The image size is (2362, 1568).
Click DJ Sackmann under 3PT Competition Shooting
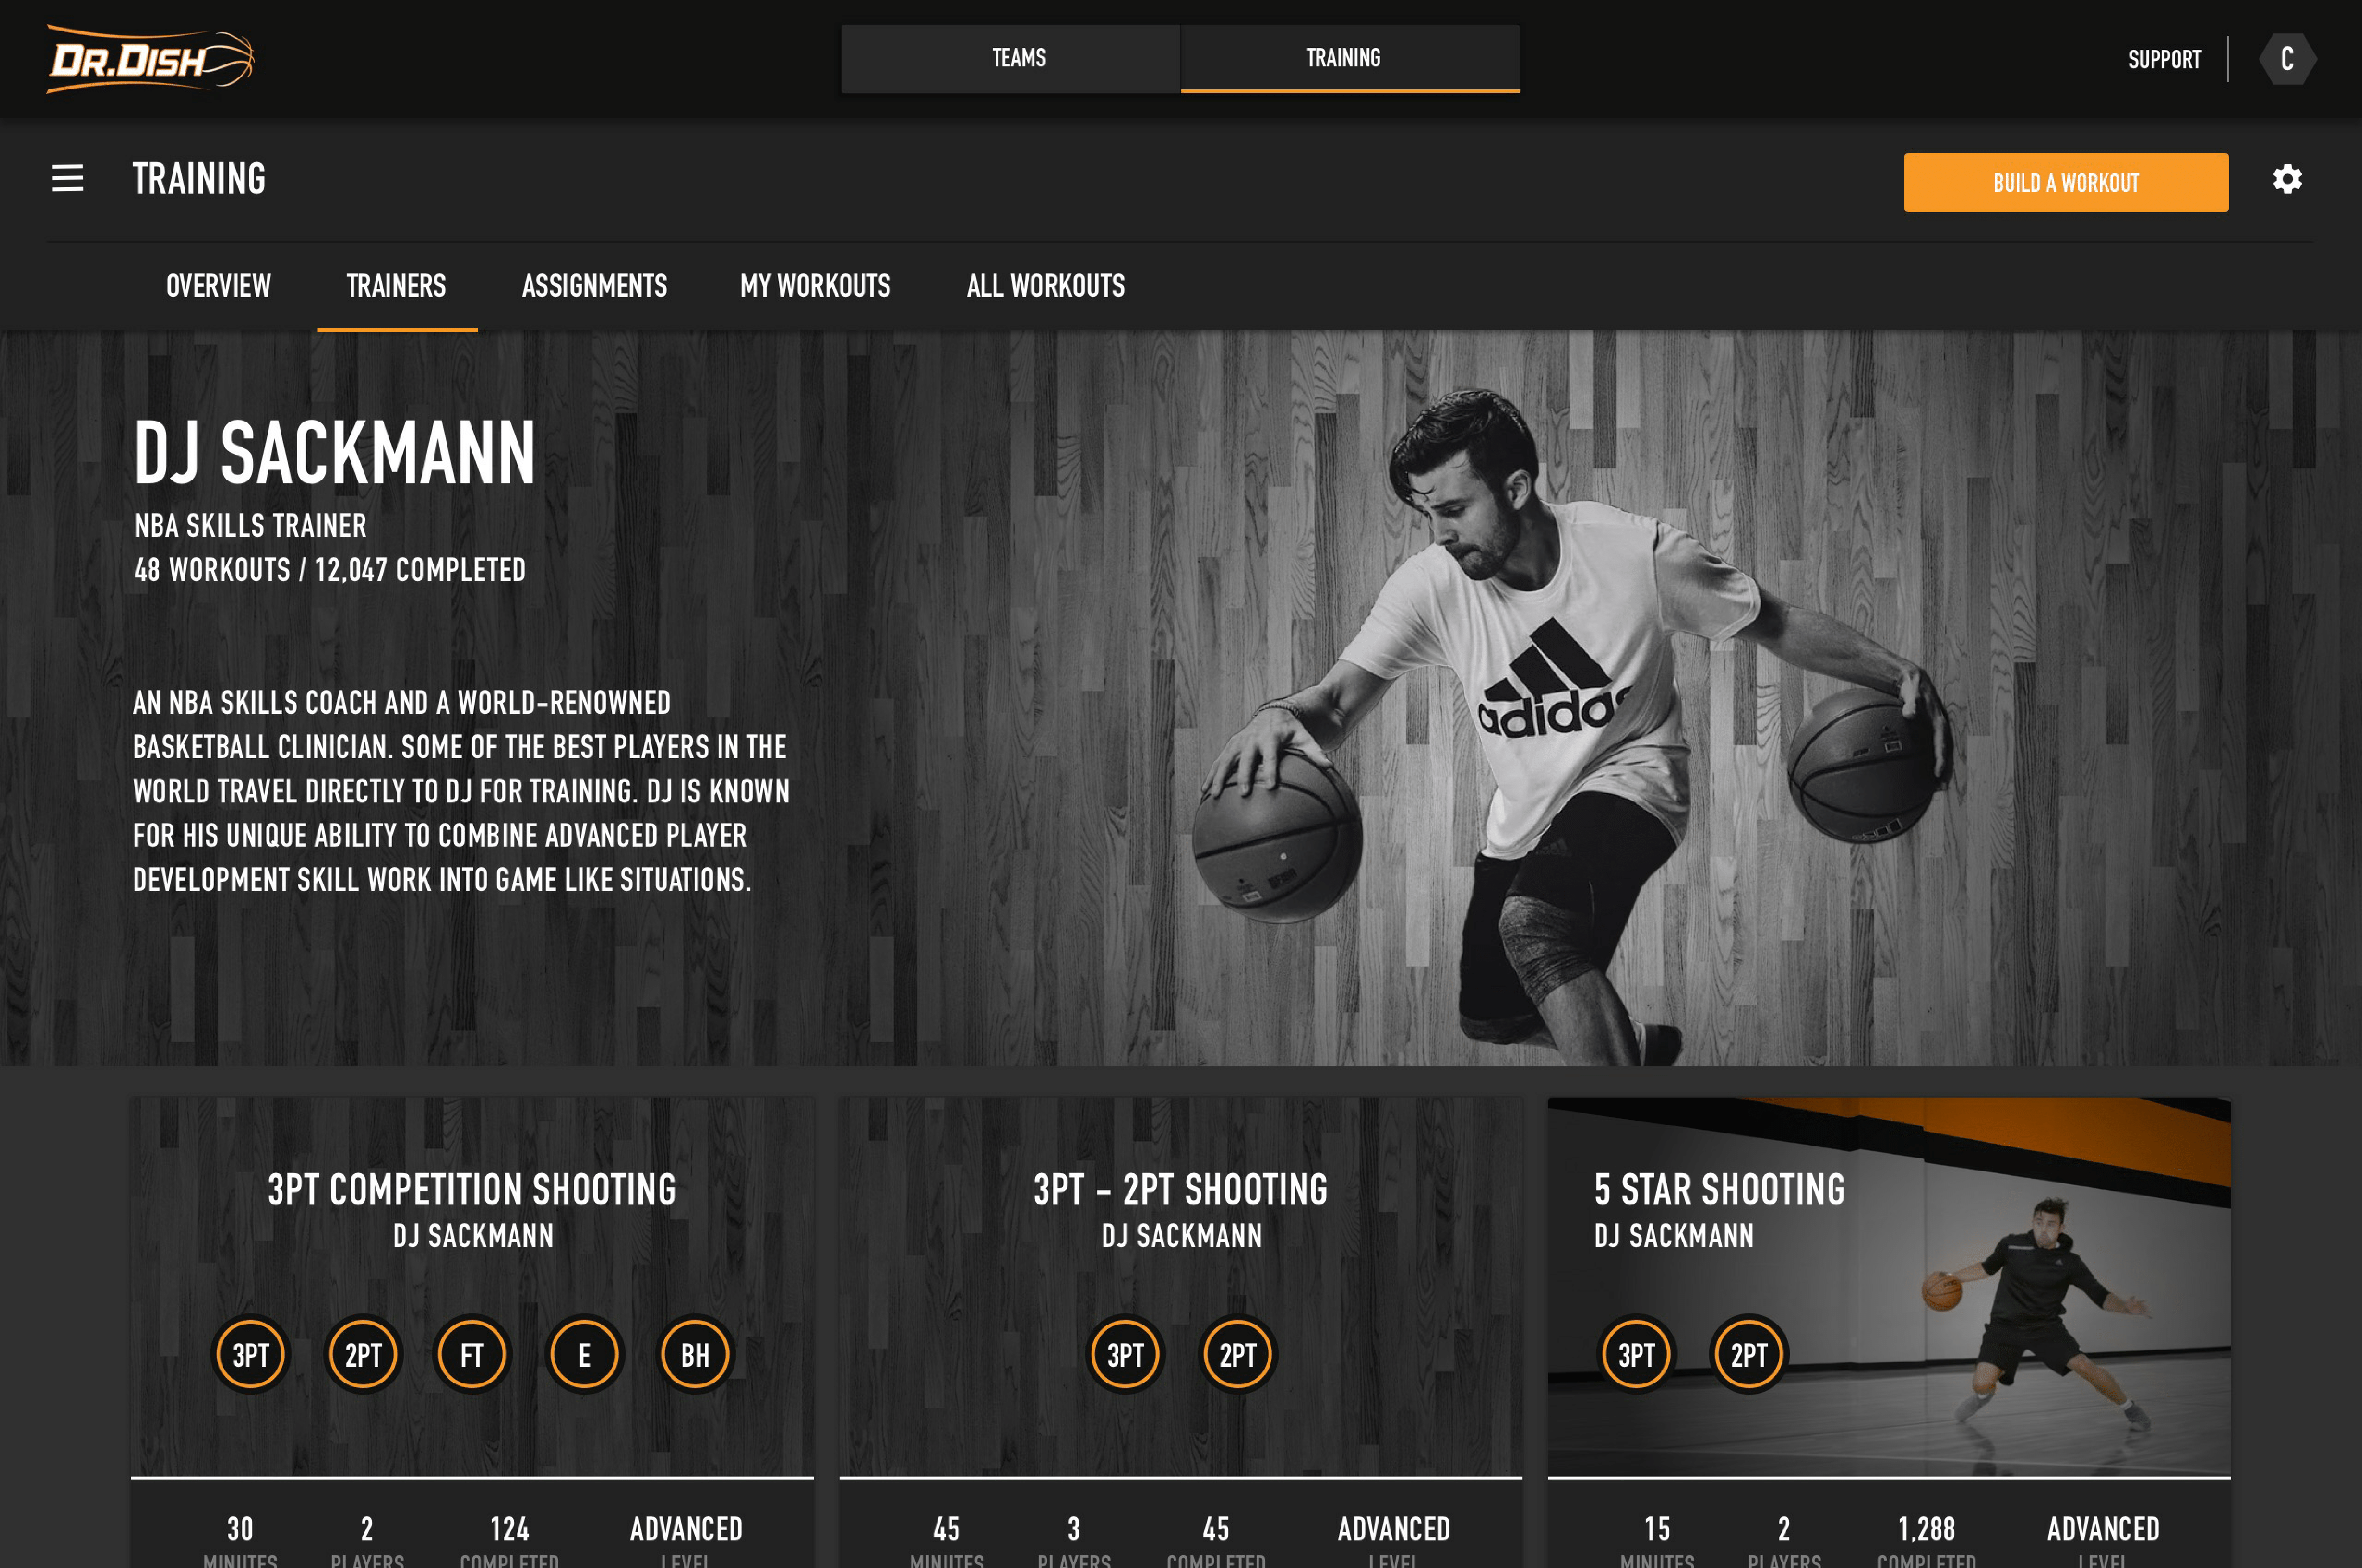pos(472,1236)
